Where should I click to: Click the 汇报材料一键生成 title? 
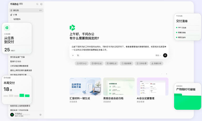point(80,98)
